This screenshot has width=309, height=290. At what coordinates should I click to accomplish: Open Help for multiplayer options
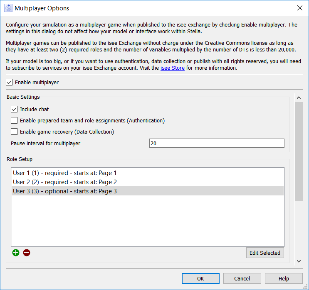coord(284,278)
